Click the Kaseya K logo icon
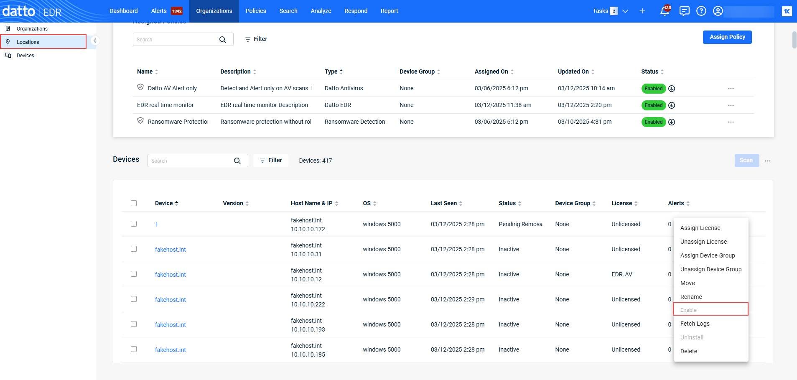 coord(787,11)
